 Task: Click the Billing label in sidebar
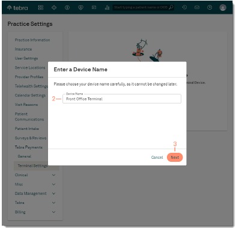tap(20, 212)
